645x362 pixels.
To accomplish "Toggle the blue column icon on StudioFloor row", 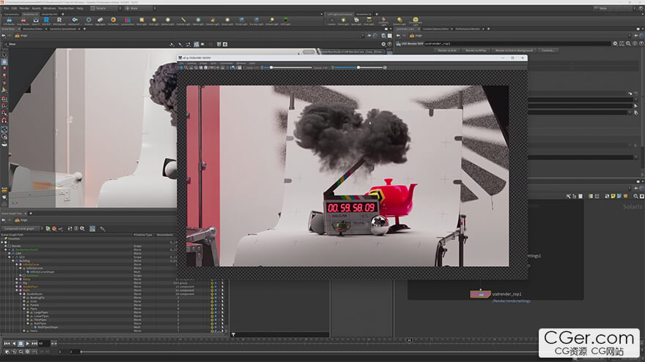I will point(215,287).
